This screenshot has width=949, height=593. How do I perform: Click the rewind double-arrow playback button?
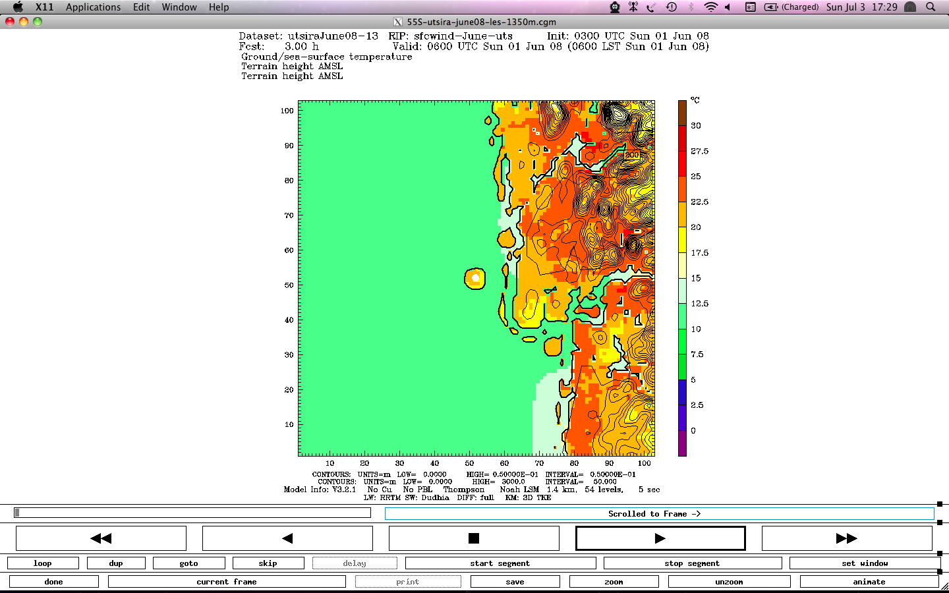[101, 538]
